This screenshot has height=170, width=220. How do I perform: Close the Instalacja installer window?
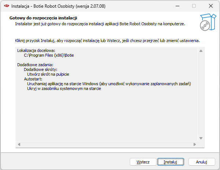click(x=211, y=6)
